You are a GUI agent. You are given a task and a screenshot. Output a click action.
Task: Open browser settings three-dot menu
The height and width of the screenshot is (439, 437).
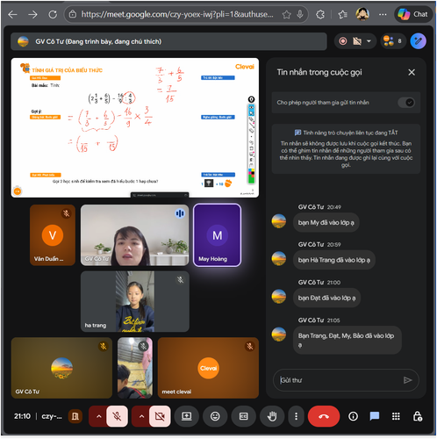[383, 14]
